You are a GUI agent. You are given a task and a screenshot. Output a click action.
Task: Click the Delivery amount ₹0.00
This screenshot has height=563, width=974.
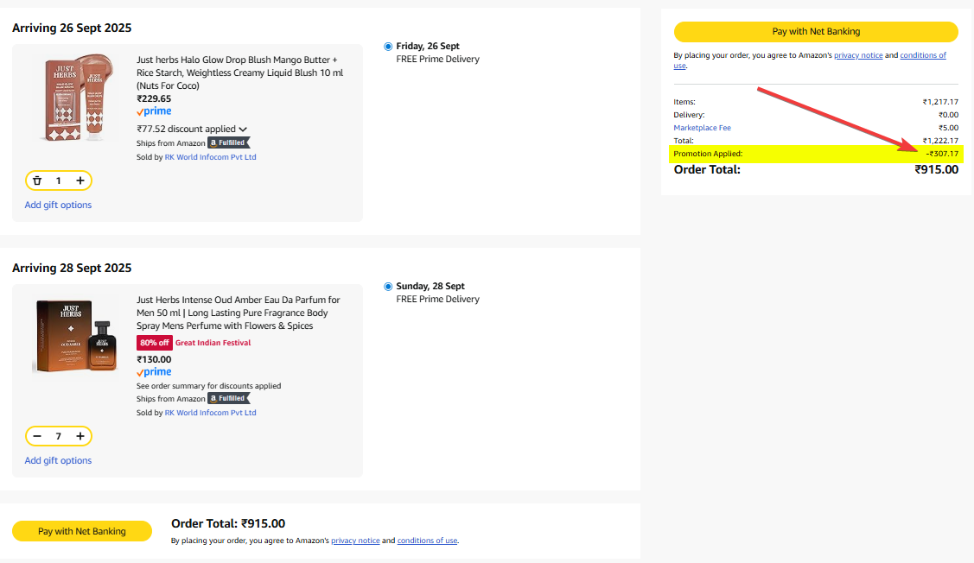coord(949,115)
